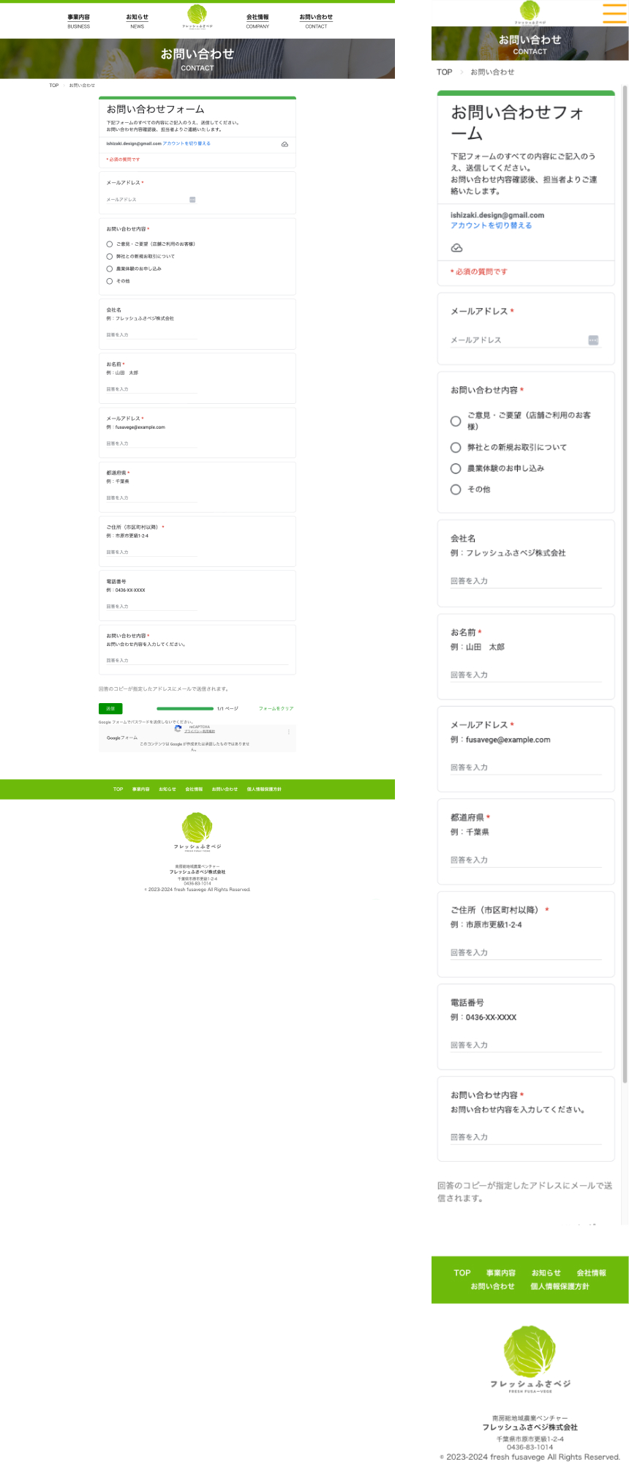
Task: Focus the 電話番号 answer field in mobile form
Action: pyautogui.click(x=526, y=1045)
